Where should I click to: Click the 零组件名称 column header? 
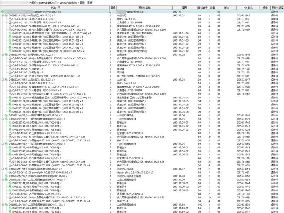pos(144,7)
